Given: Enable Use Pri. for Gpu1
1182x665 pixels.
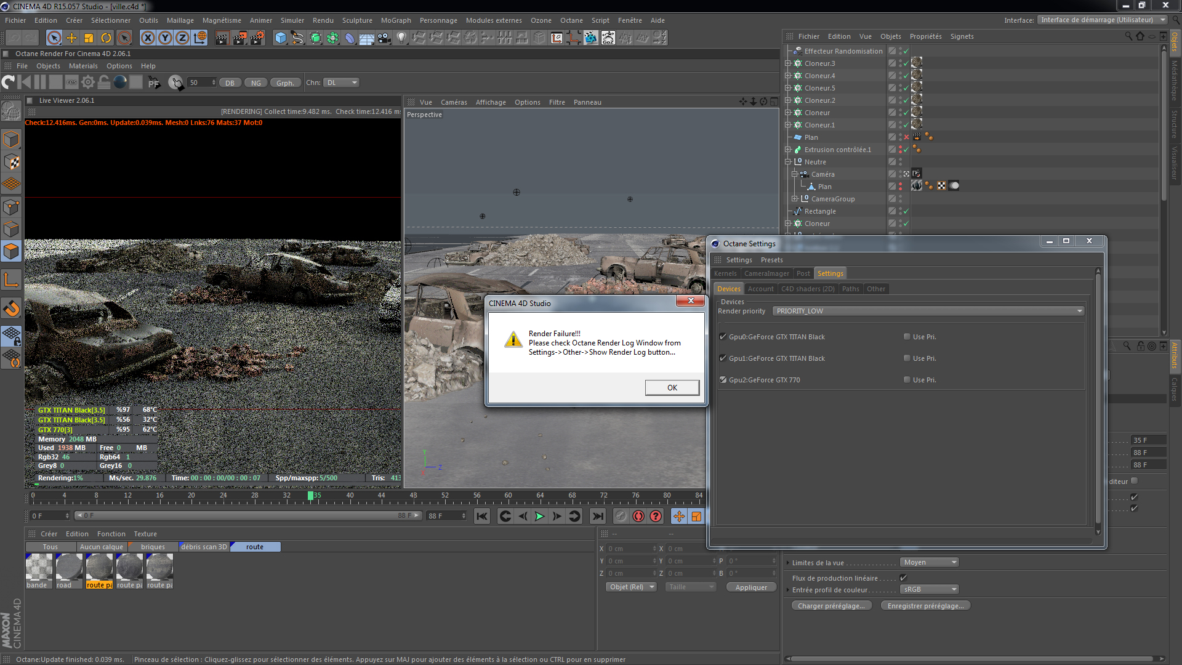Looking at the screenshot, I should (x=907, y=358).
